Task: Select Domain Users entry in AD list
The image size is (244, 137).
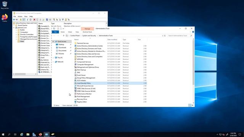Action: tap(44, 46)
